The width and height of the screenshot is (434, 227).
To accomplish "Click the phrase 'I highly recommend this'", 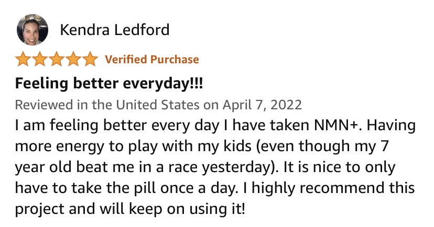I will tap(329, 188).
